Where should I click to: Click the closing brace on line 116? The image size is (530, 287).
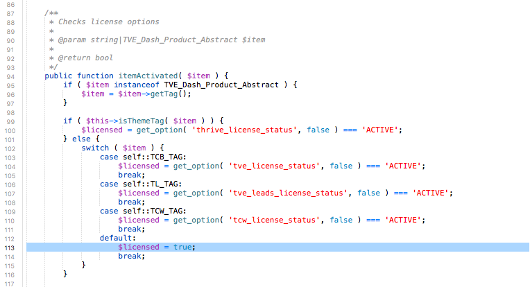coord(65,274)
